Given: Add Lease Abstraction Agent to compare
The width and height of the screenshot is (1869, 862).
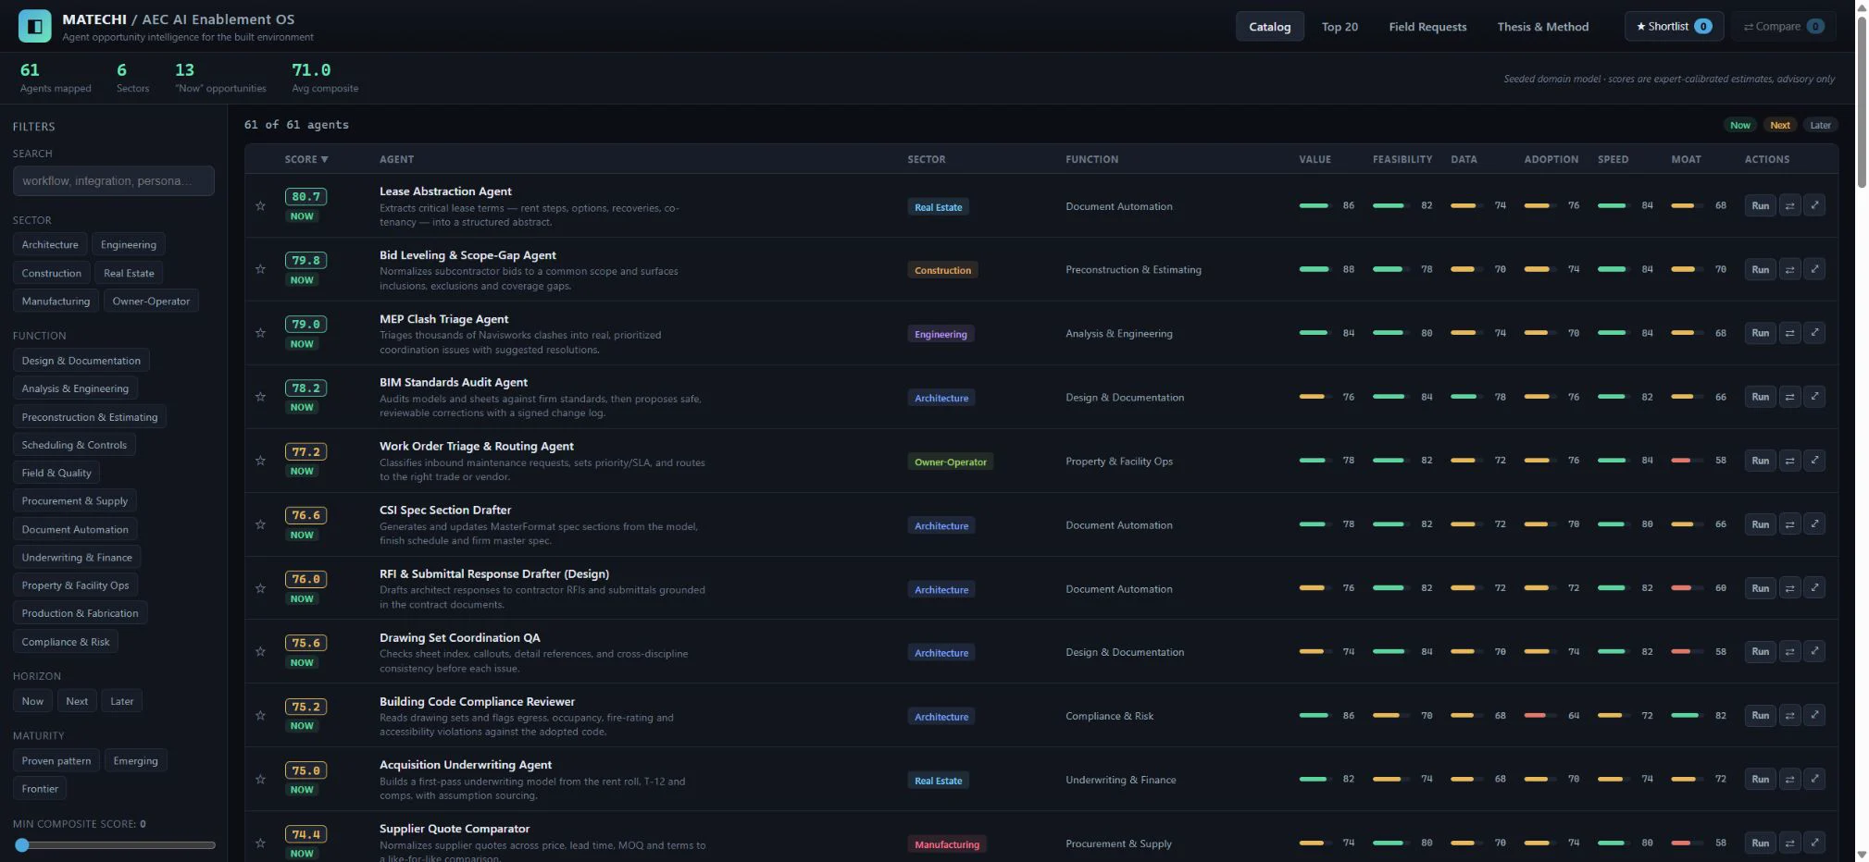Looking at the screenshot, I should click(1789, 205).
